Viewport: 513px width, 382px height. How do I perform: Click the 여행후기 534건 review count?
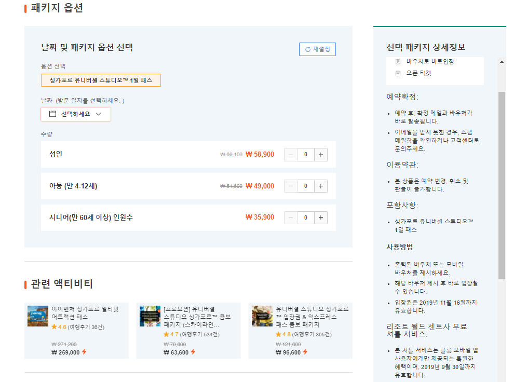click(199, 334)
